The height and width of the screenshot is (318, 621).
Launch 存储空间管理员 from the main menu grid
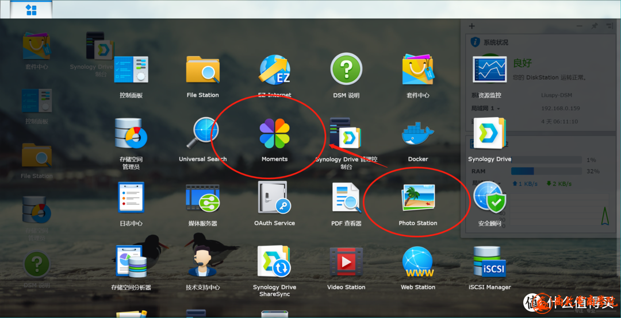131,133
